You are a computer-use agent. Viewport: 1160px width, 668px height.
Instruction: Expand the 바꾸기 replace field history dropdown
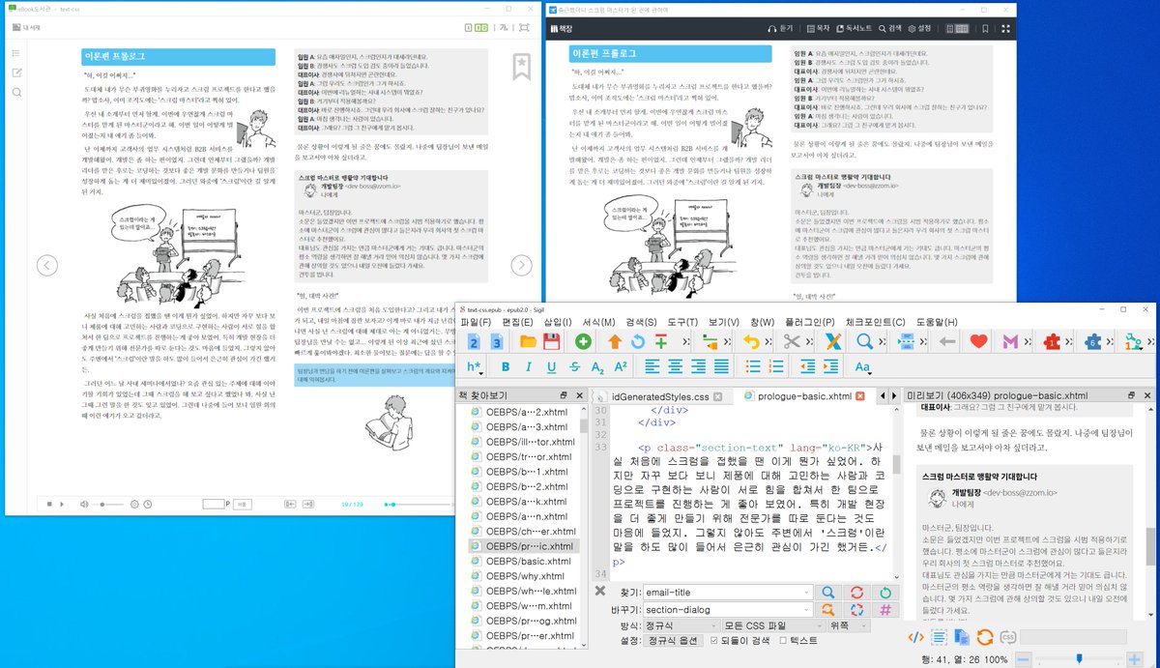(x=806, y=610)
